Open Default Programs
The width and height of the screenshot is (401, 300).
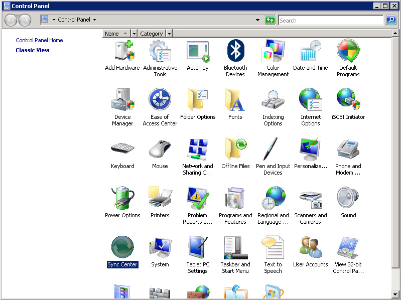point(348,58)
